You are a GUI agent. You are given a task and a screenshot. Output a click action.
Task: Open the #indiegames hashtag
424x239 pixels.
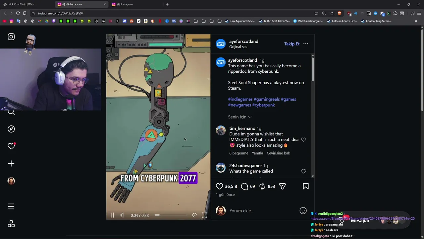(x=240, y=99)
